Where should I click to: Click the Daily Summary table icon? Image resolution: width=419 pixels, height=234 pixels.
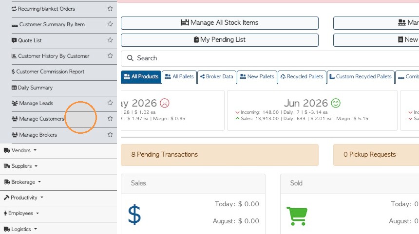14,88
